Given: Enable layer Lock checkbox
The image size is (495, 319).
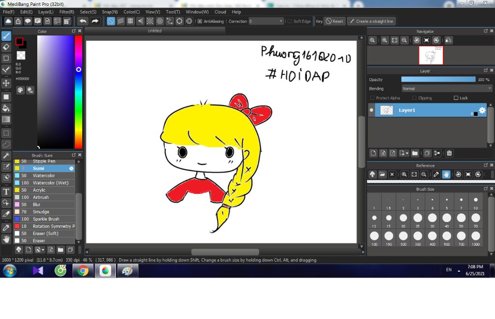Looking at the screenshot, I should click(x=456, y=98).
